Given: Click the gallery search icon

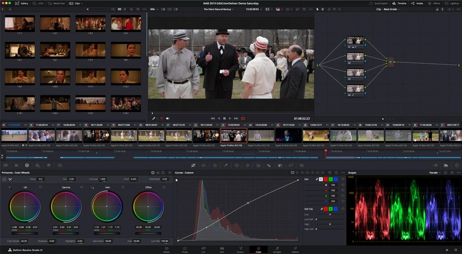Looking at the screenshot, I should tap(131, 9).
